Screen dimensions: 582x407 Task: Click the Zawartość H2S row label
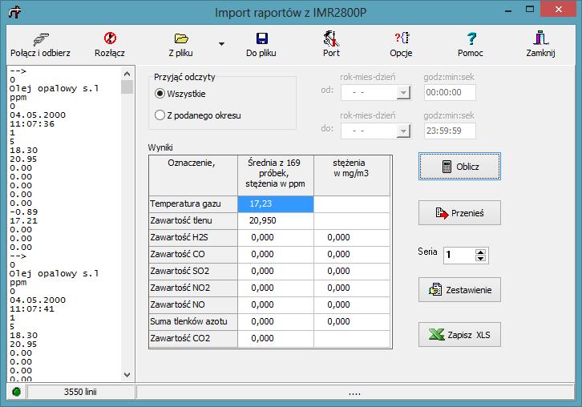coord(193,237)
